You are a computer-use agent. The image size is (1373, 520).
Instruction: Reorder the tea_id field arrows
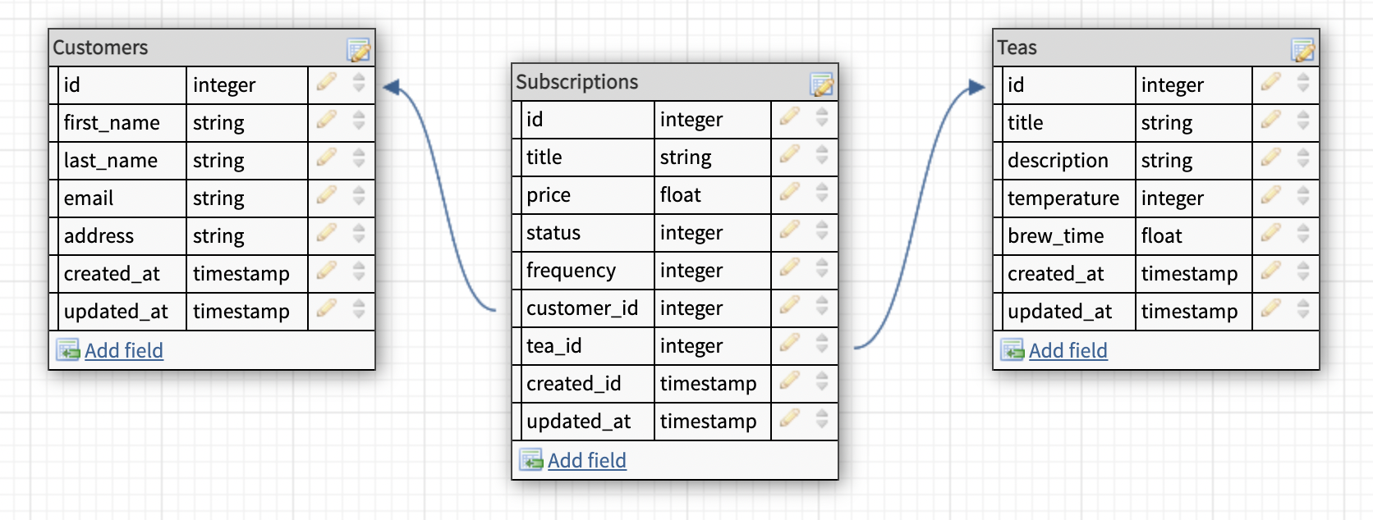[x=822, y=343]
